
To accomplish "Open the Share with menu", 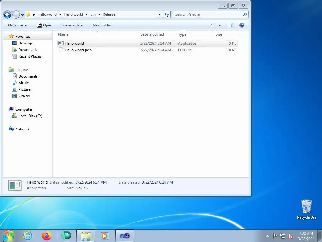I will pos(72,25).
